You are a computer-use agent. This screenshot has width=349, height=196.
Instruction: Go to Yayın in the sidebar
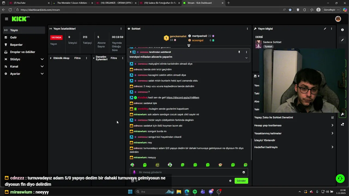24,30
